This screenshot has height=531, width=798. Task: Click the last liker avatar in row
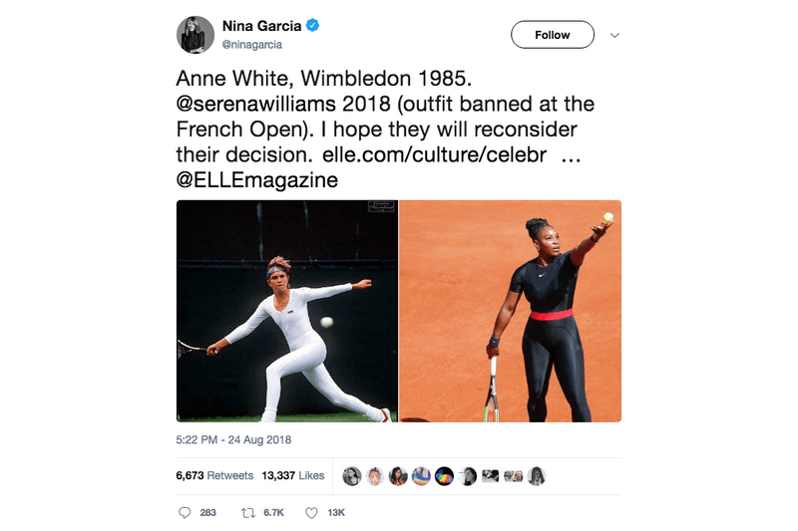[x=537, y=476]
